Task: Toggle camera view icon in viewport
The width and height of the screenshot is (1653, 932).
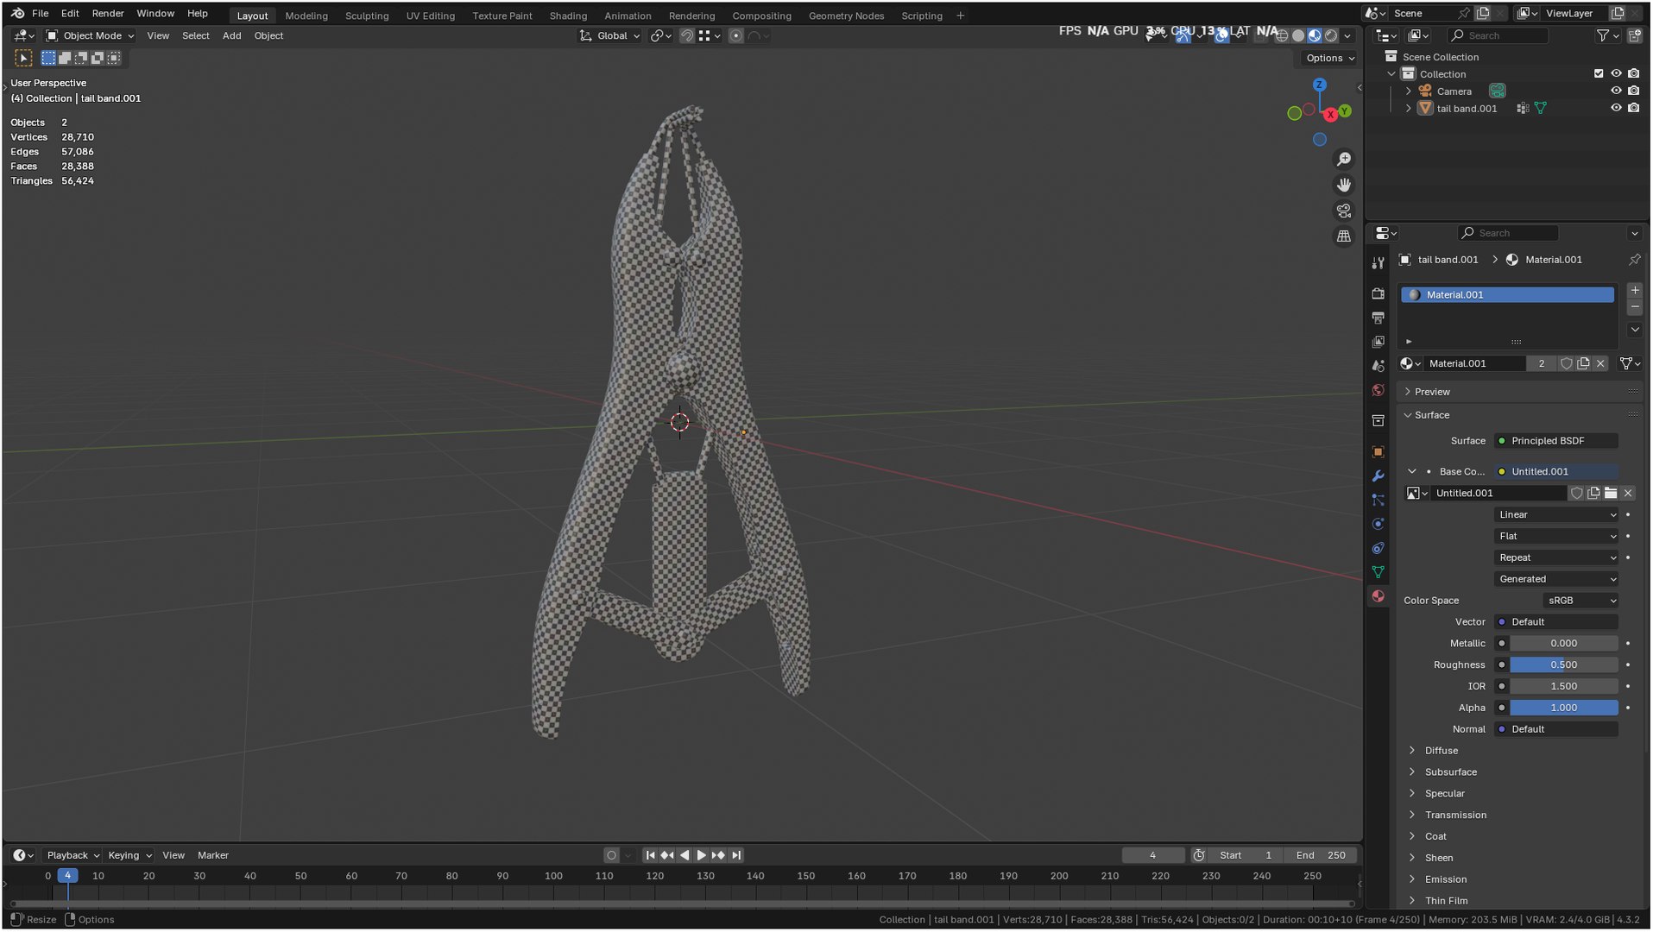Action: pyautogui.click(x=1344, y=211)
